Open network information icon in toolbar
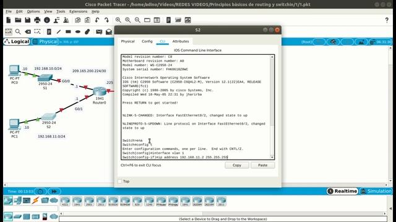 click(x=47, y=20)
